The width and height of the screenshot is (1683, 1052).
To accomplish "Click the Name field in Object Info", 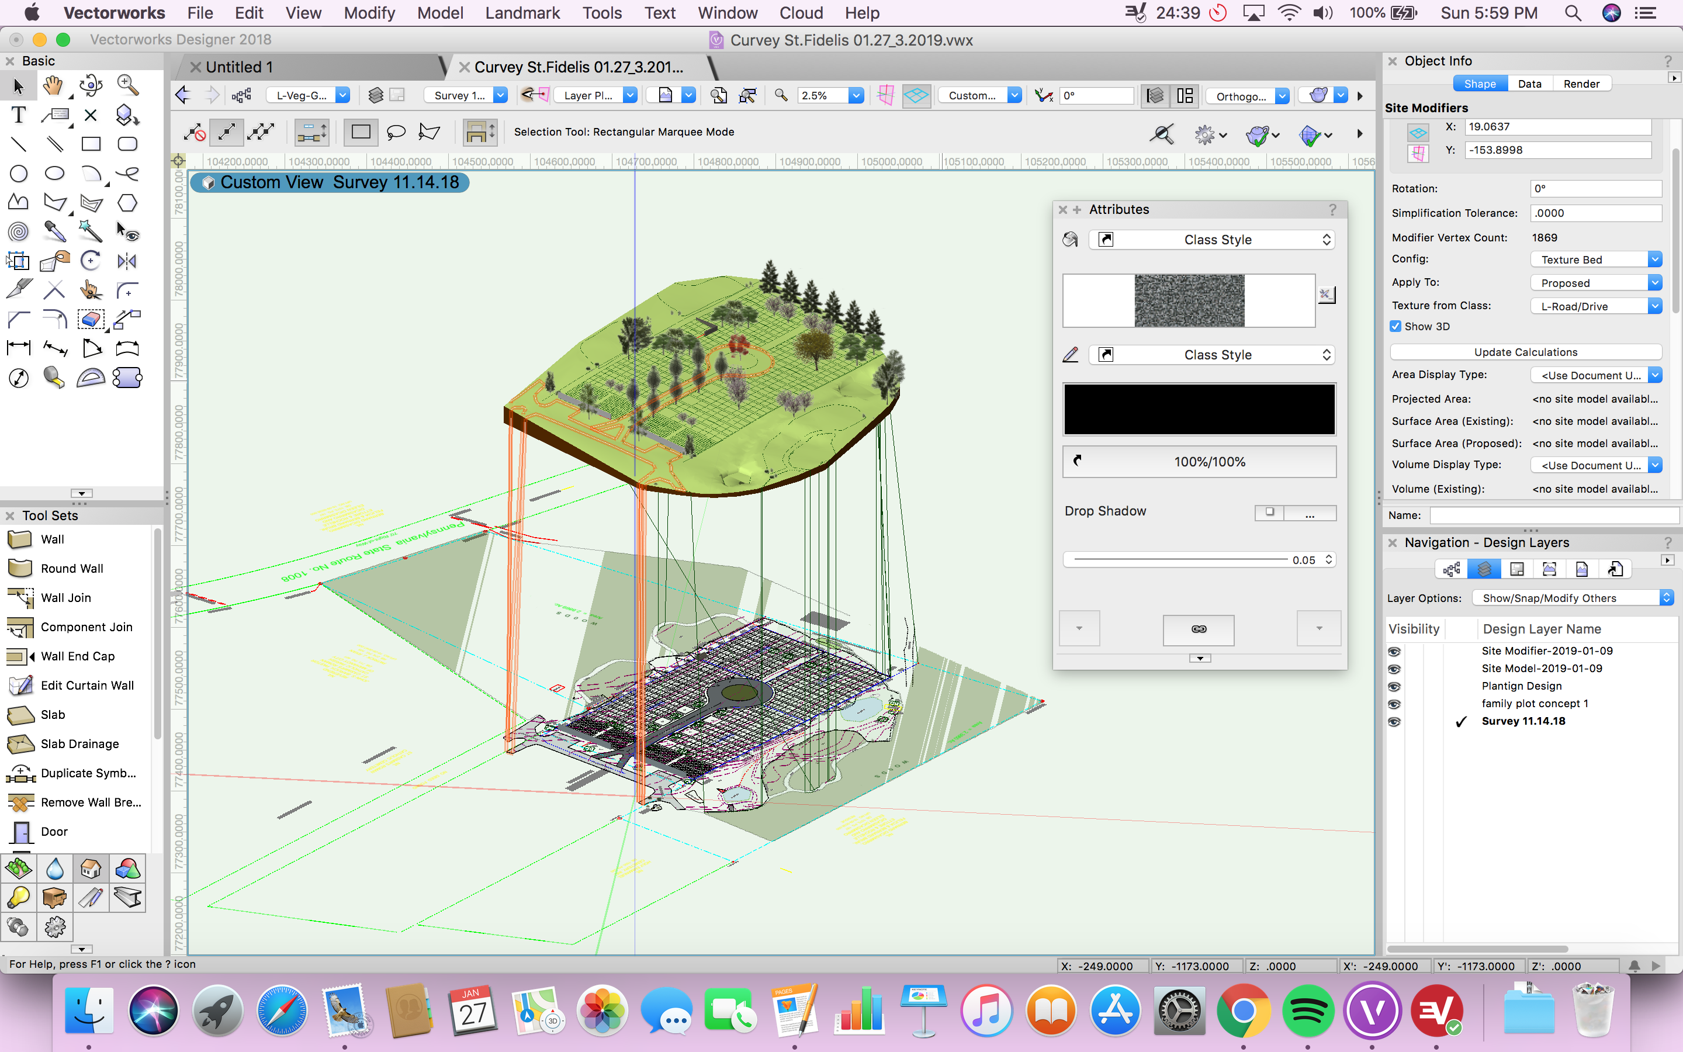I will point(1554,515).
